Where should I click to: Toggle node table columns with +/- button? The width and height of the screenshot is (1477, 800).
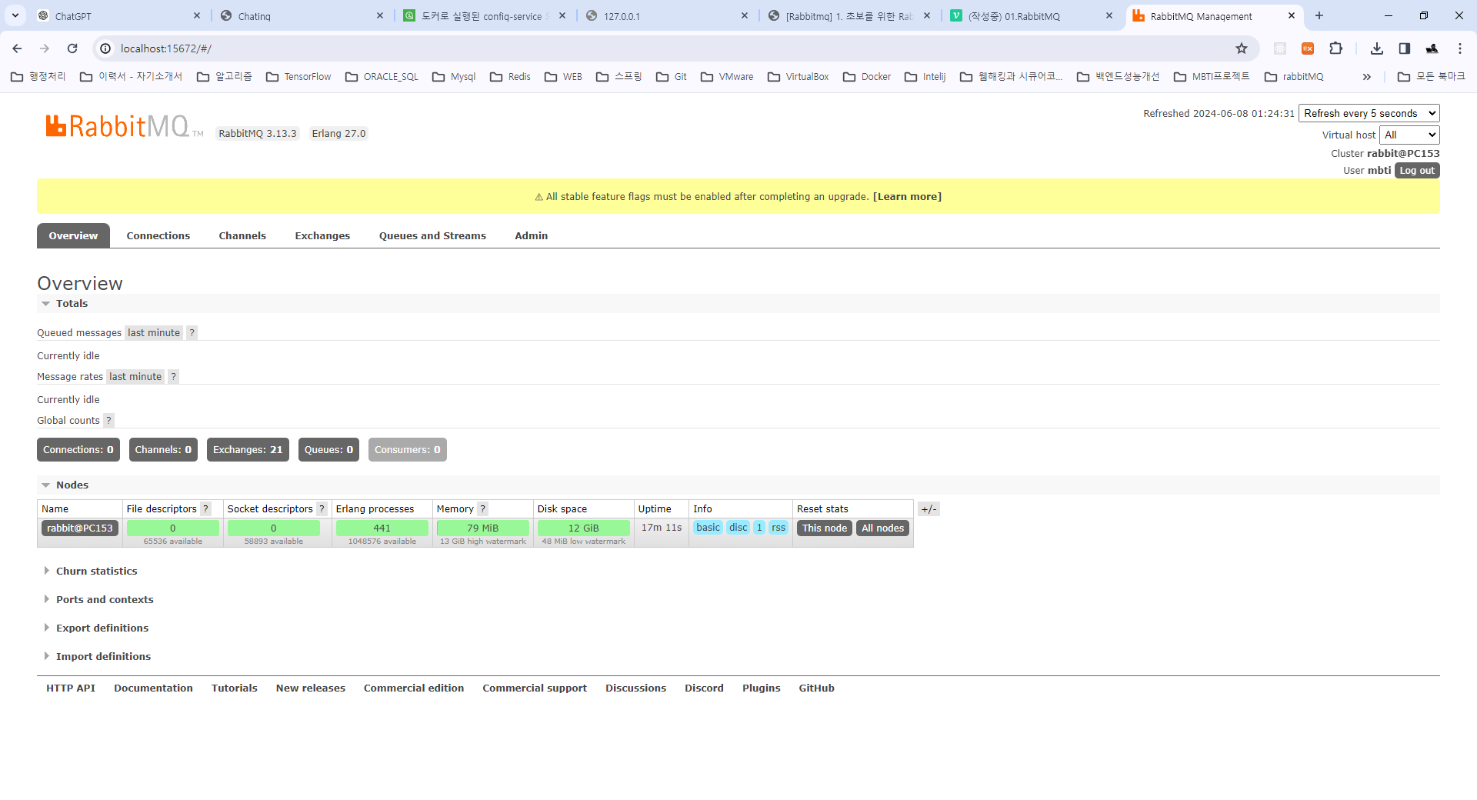pos(929,509)
